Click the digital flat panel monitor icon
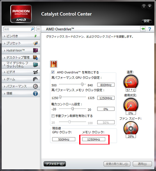The width and height of the screenshot is (156, 171). [x=35, y=65]
